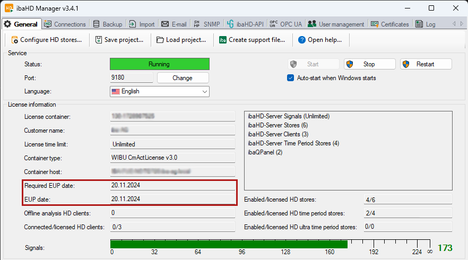
Task: Click Connected/licensed HD clients value 0/3
Action: 172,227
